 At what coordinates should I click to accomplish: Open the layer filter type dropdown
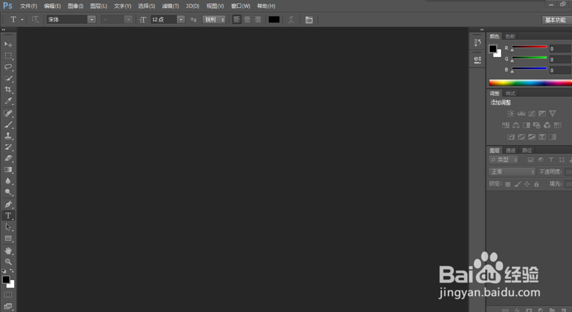click(x=504, y=159)
